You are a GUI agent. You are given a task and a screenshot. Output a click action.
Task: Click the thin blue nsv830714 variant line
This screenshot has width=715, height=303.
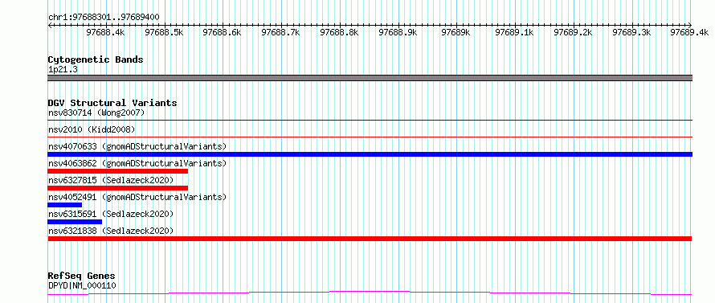point(370,120)
